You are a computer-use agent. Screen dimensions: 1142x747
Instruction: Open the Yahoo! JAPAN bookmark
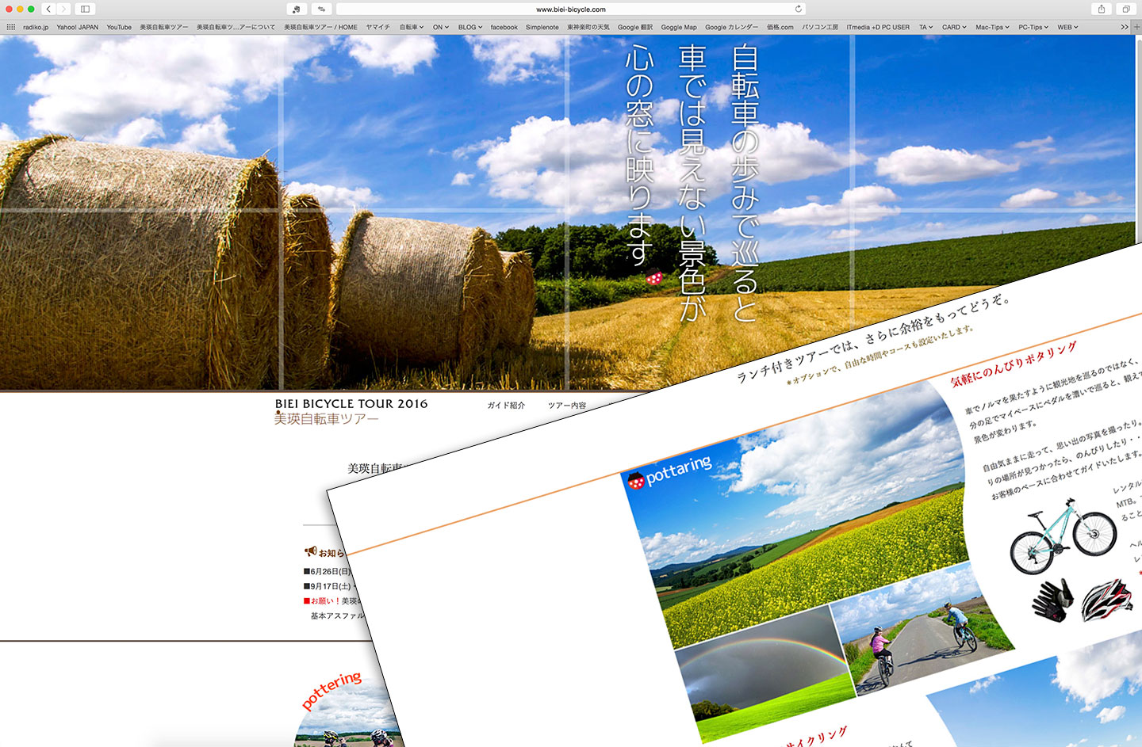(78, 27)
